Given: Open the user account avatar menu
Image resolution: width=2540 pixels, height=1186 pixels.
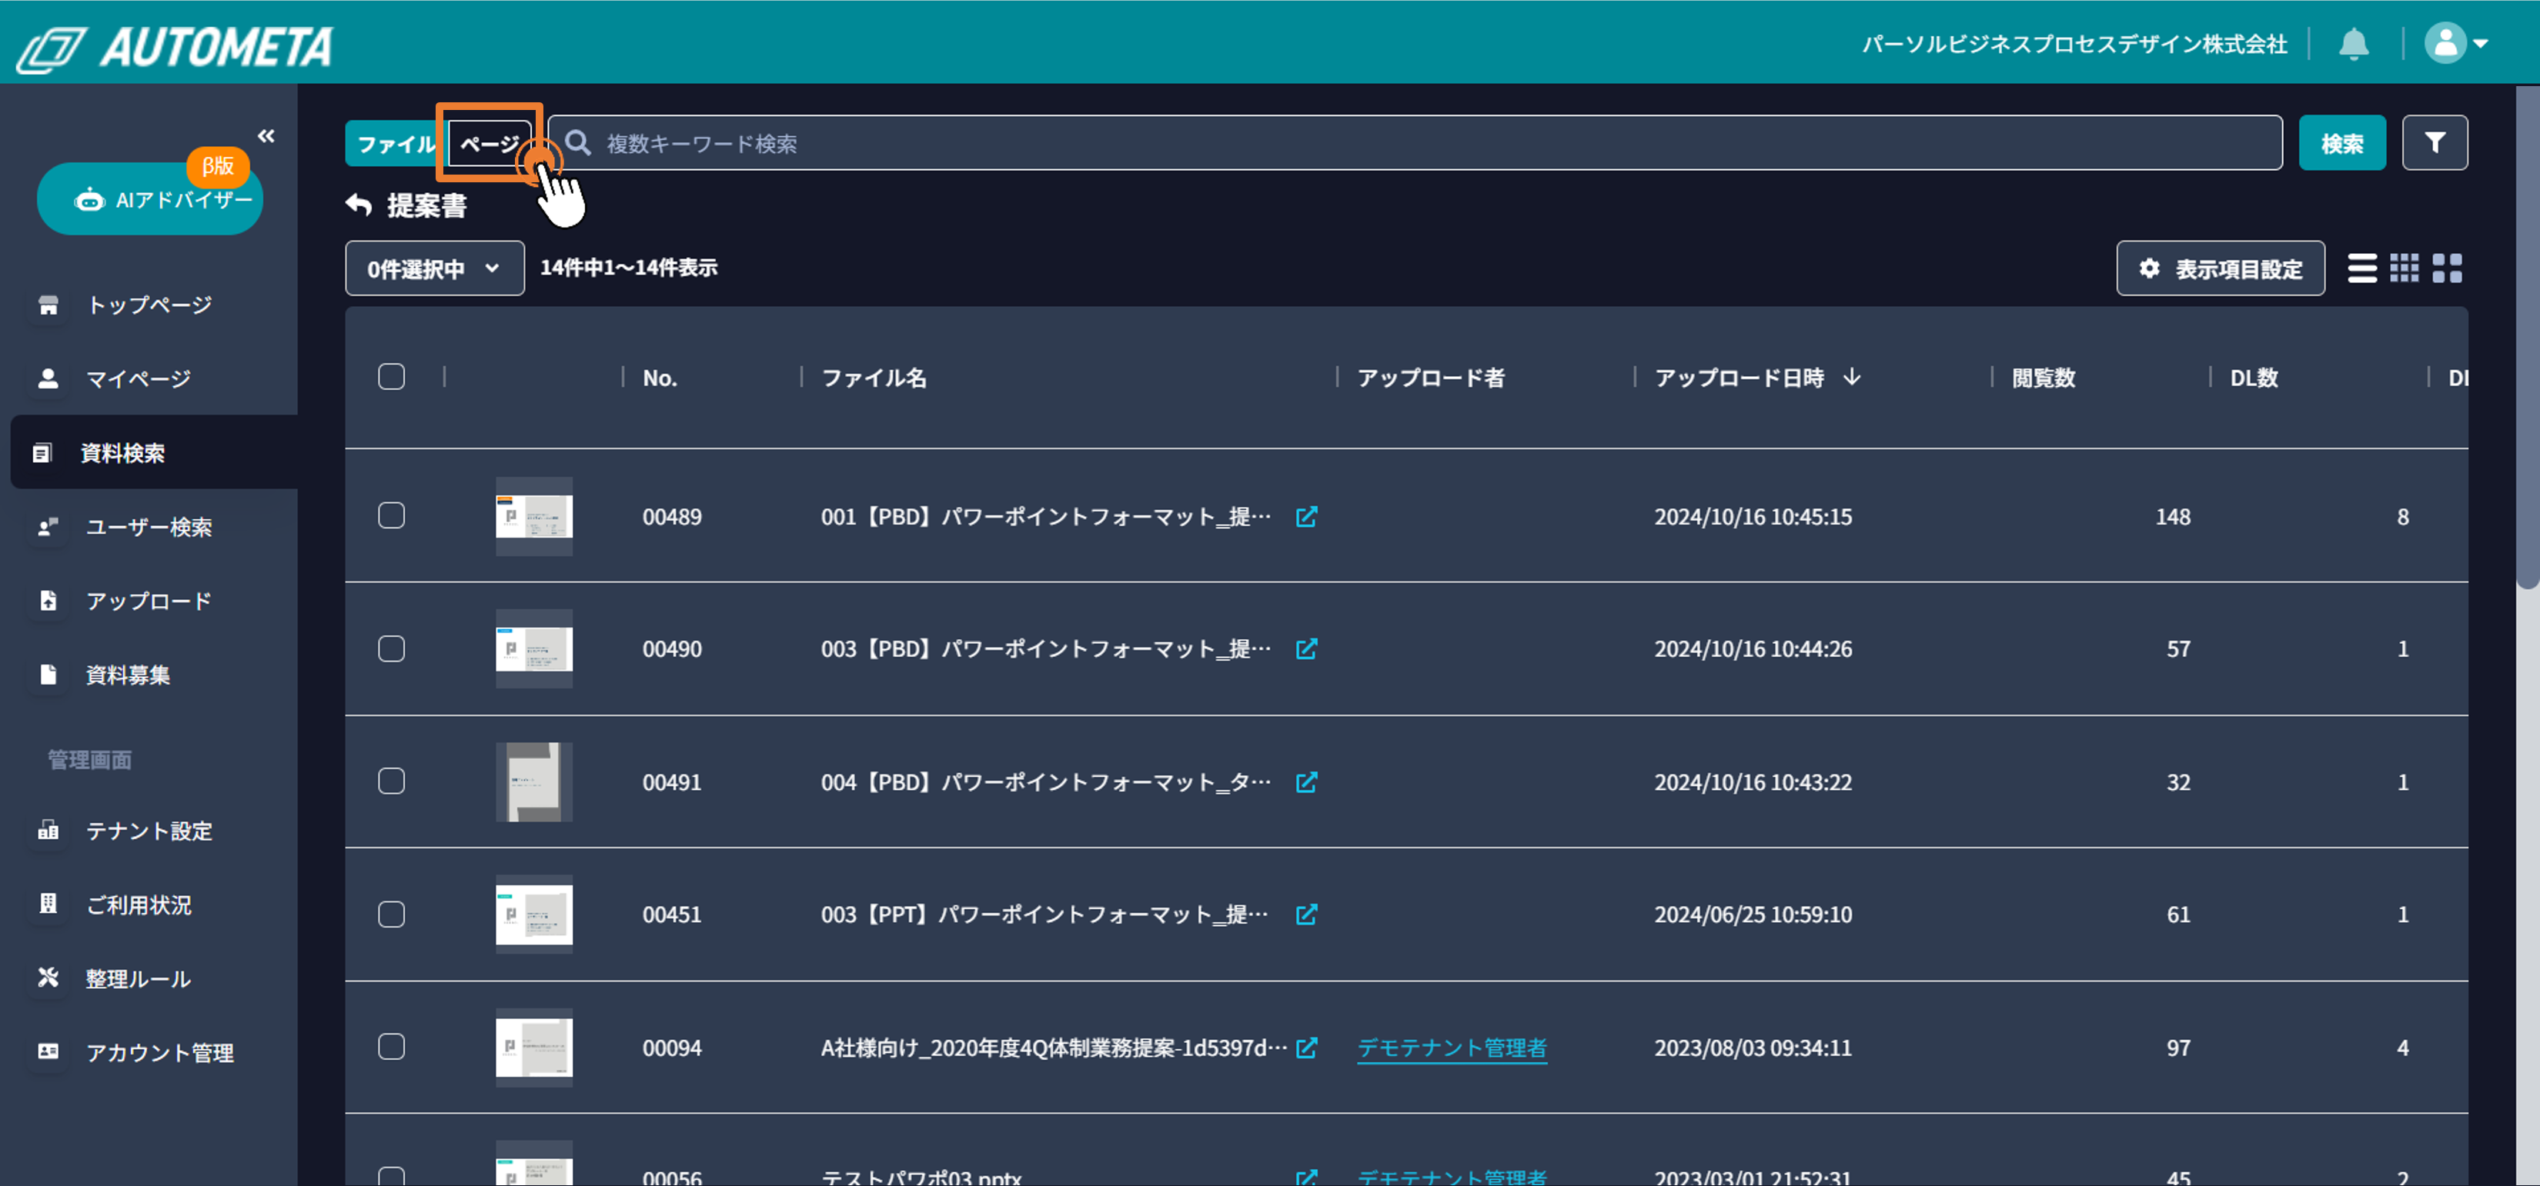Looking at the screenshot, I should (x=2455, y=43).
